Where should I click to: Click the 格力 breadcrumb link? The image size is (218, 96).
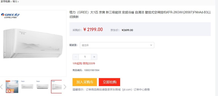15,2
